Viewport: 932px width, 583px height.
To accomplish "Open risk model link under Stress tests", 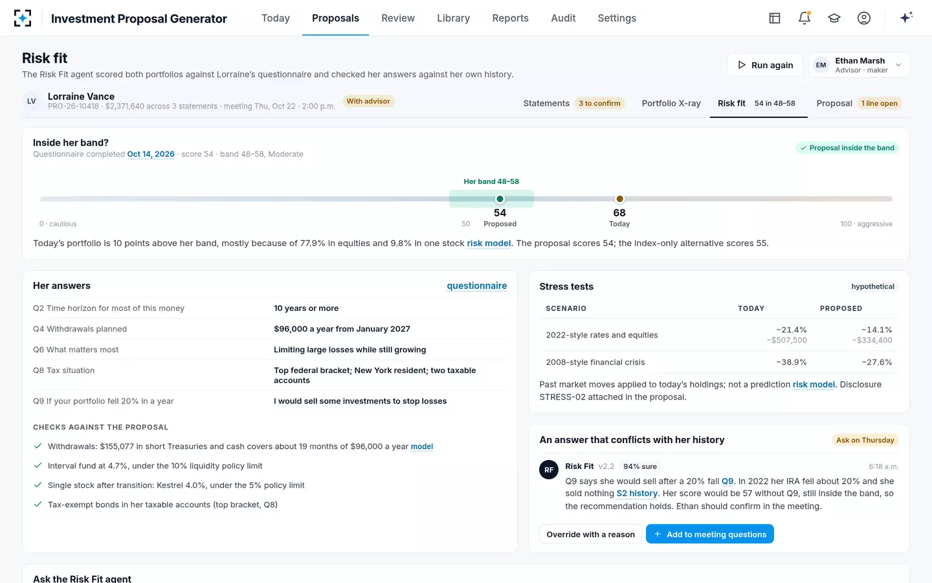I will tap(814, 385).
